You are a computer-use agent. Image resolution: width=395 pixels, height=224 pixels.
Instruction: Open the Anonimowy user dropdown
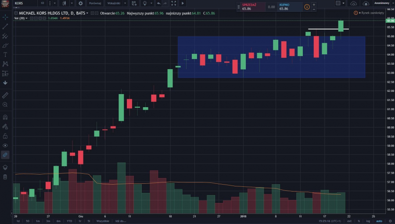(382, 3)
